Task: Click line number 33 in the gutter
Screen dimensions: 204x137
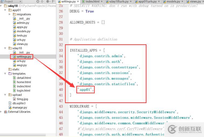Action: pos(61,50)
